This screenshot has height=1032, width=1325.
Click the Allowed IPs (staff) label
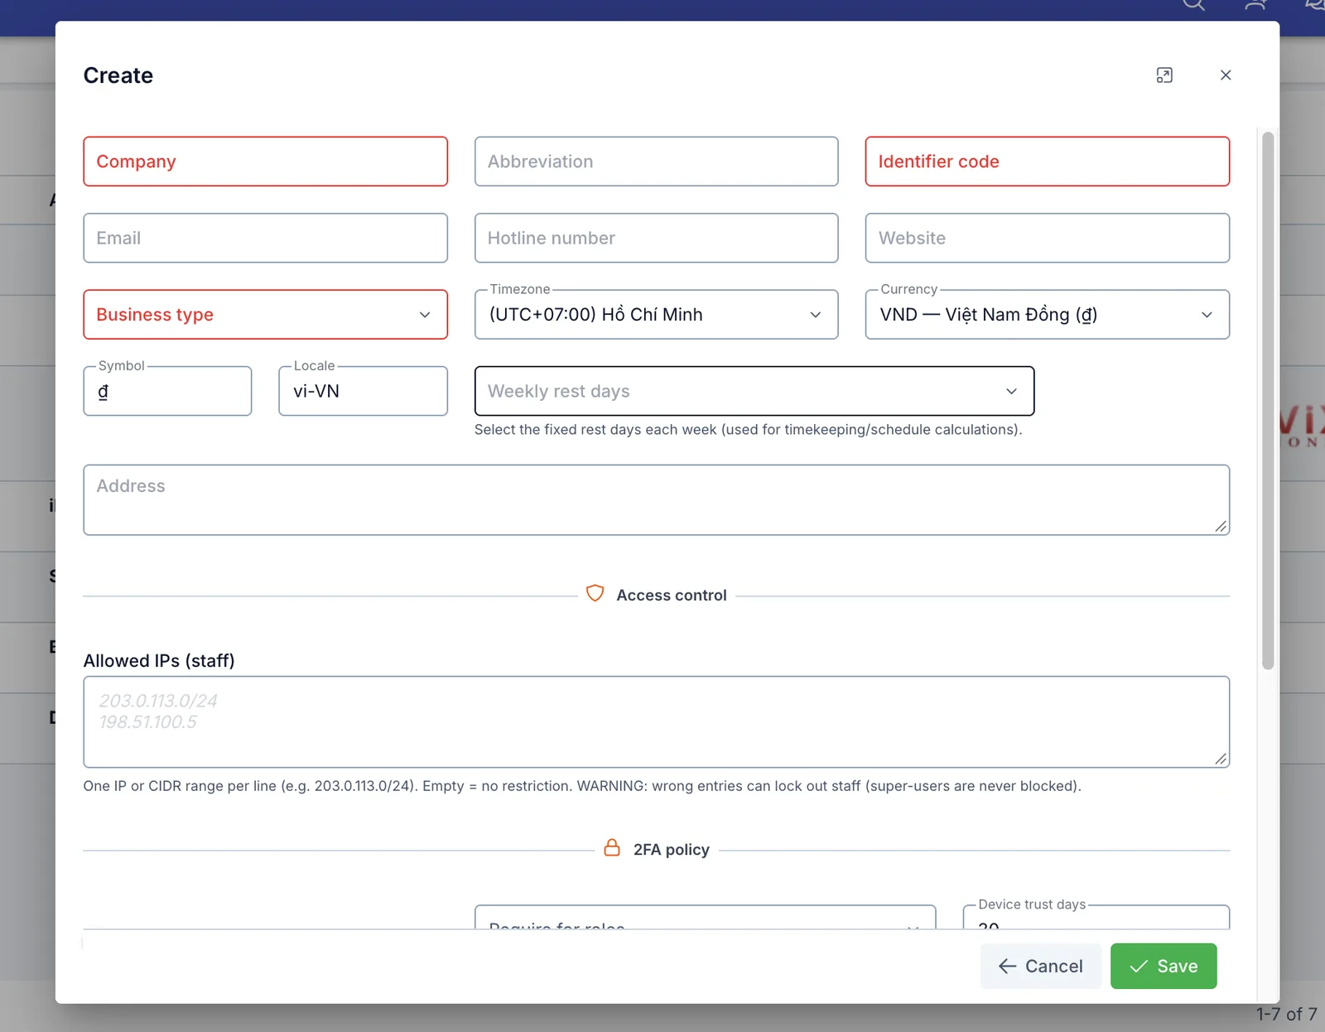tap(159, 661)
